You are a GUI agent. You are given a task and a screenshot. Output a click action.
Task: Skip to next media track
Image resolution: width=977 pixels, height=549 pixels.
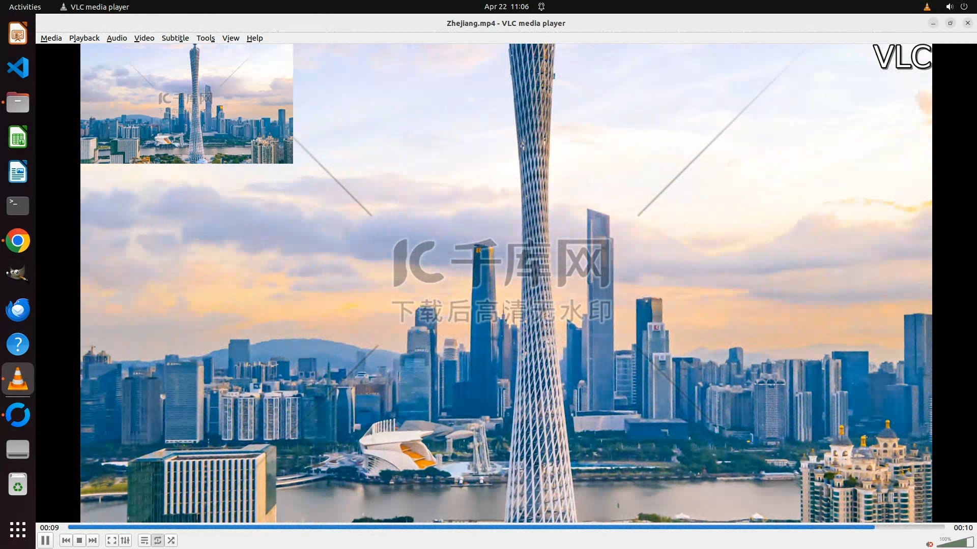[x=93, y=540]
